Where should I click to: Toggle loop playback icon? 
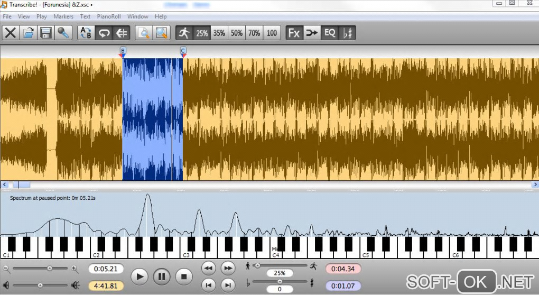[x=104, y=33]
